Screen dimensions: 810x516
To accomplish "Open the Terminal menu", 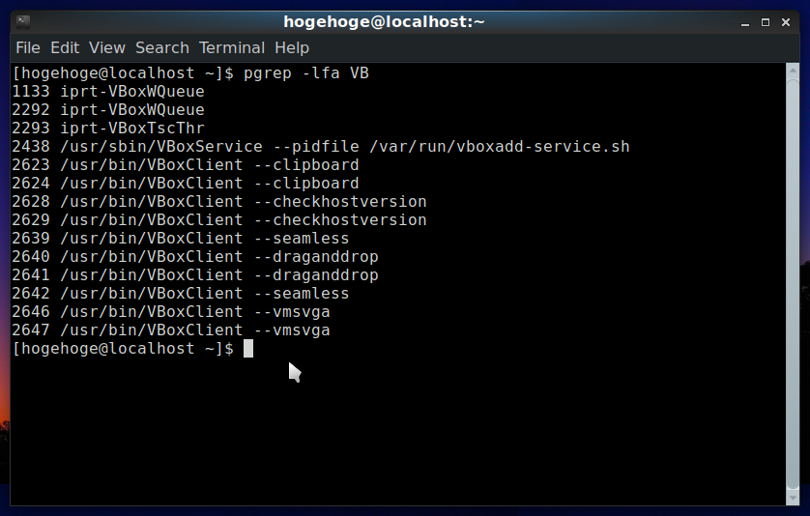I will tap(232, 48).
